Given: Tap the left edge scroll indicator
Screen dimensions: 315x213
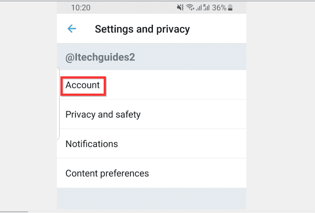Looking at the screenshot, I should 58,101.
